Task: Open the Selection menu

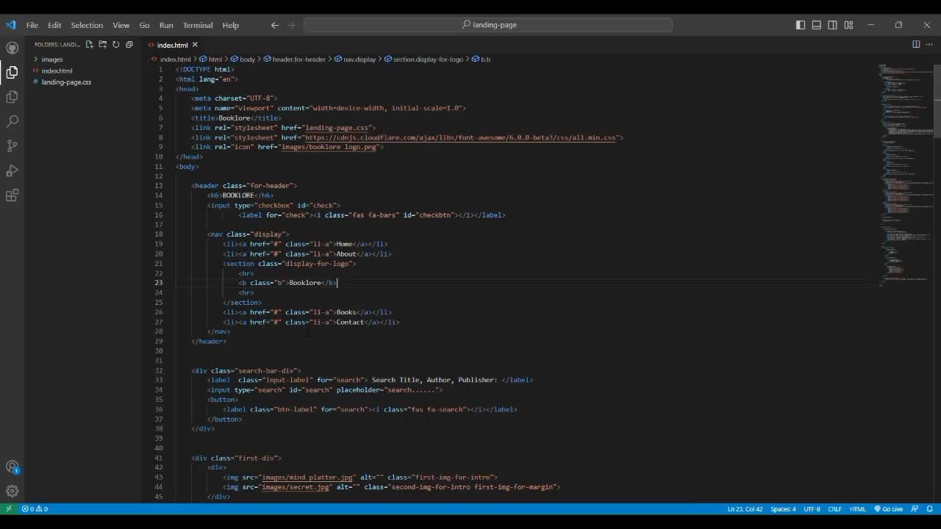Action: pyautogui.click(x=87, y=25)
